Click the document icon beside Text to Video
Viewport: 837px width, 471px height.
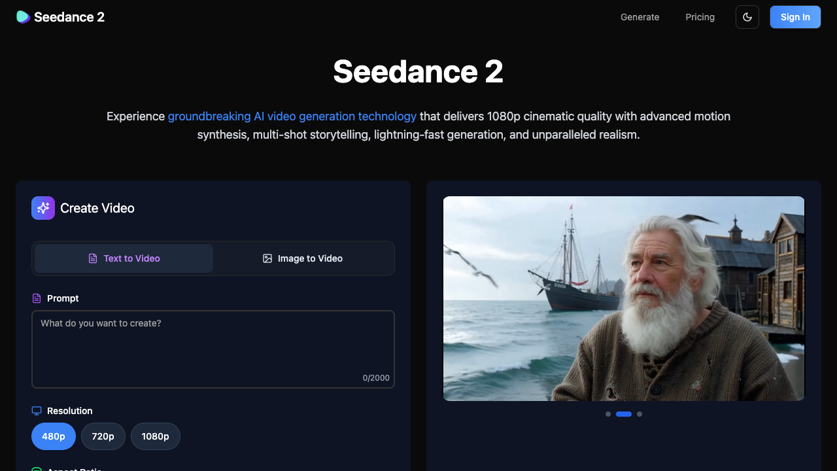tap(93, 258)
